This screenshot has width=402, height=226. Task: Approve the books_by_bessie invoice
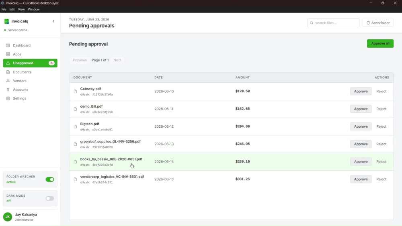tap(361, 161)
